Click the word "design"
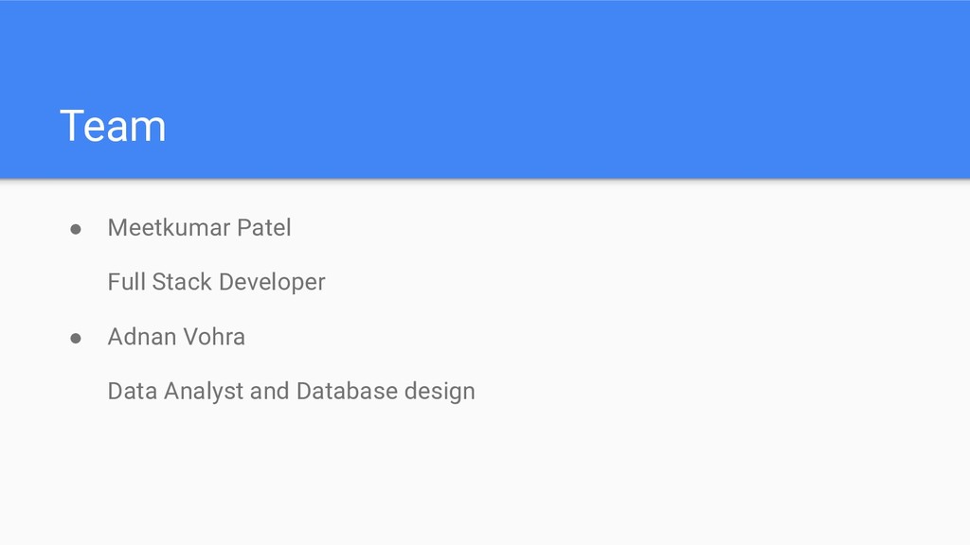 pyautogui.click(x=440, y=392)
